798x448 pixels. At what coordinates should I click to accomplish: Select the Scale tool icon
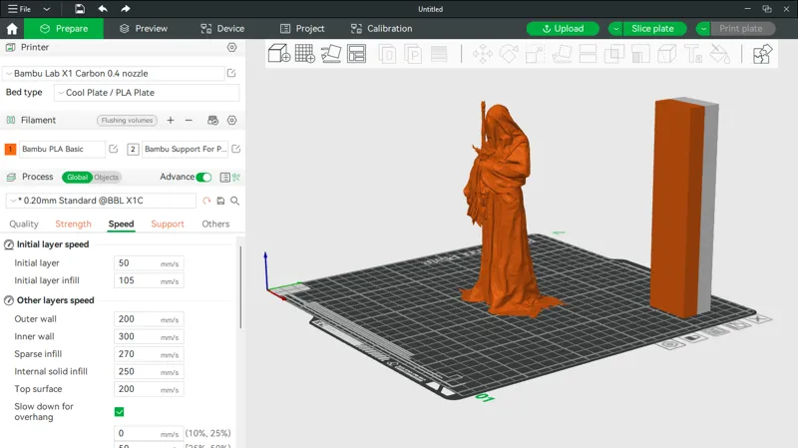tap(535, 54)
